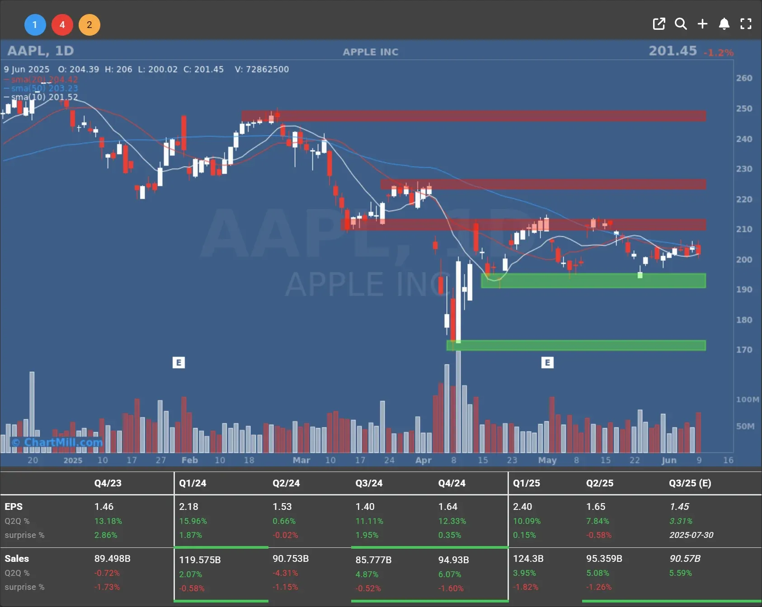Click the Q2/25 column header
The height and width of the screenshot is (607, 762).
coord(600,483)
